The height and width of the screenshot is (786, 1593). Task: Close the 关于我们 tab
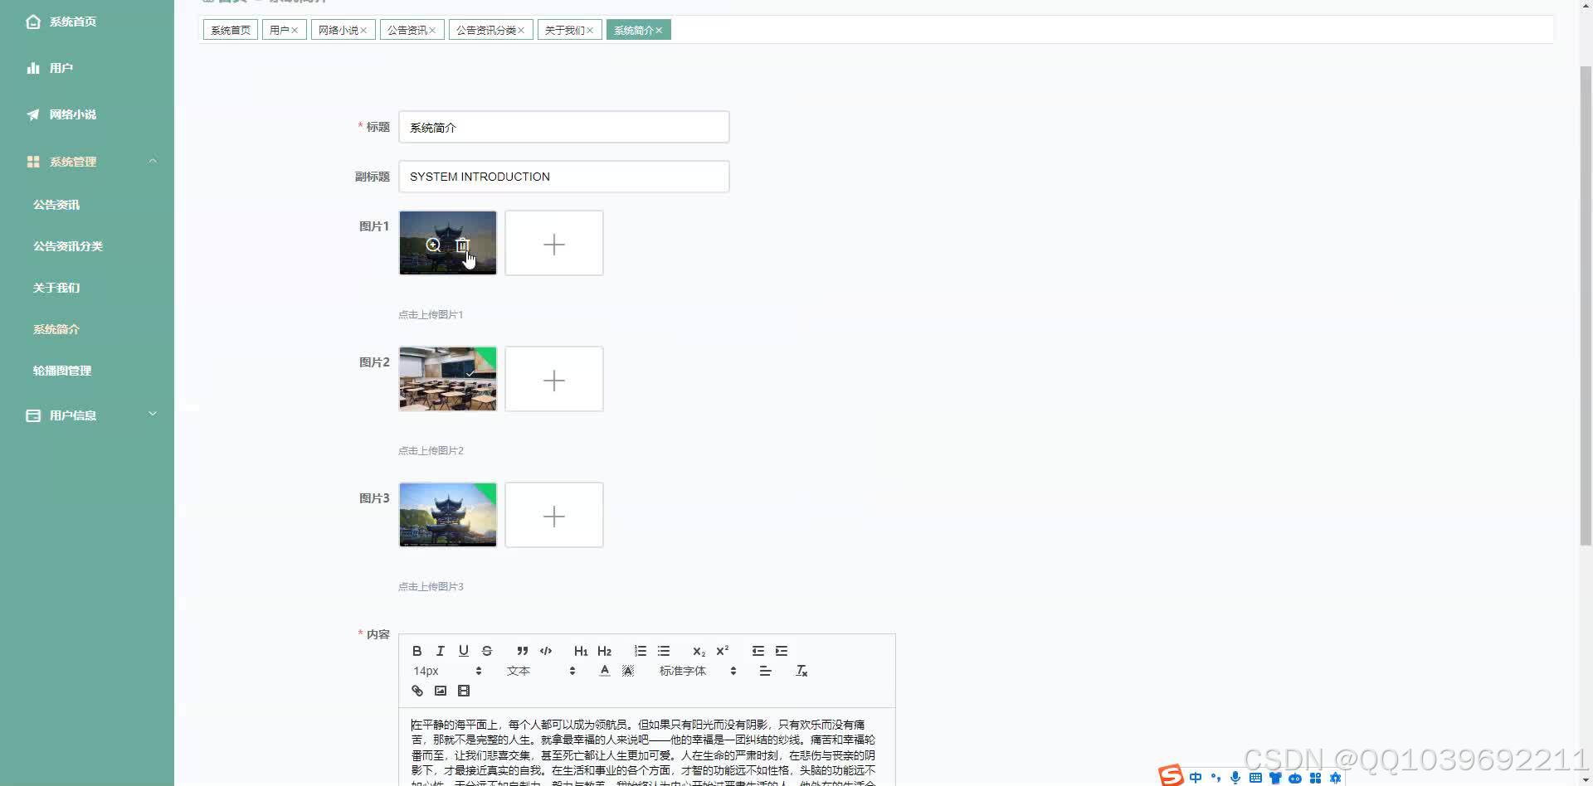(x=590, y=30)
